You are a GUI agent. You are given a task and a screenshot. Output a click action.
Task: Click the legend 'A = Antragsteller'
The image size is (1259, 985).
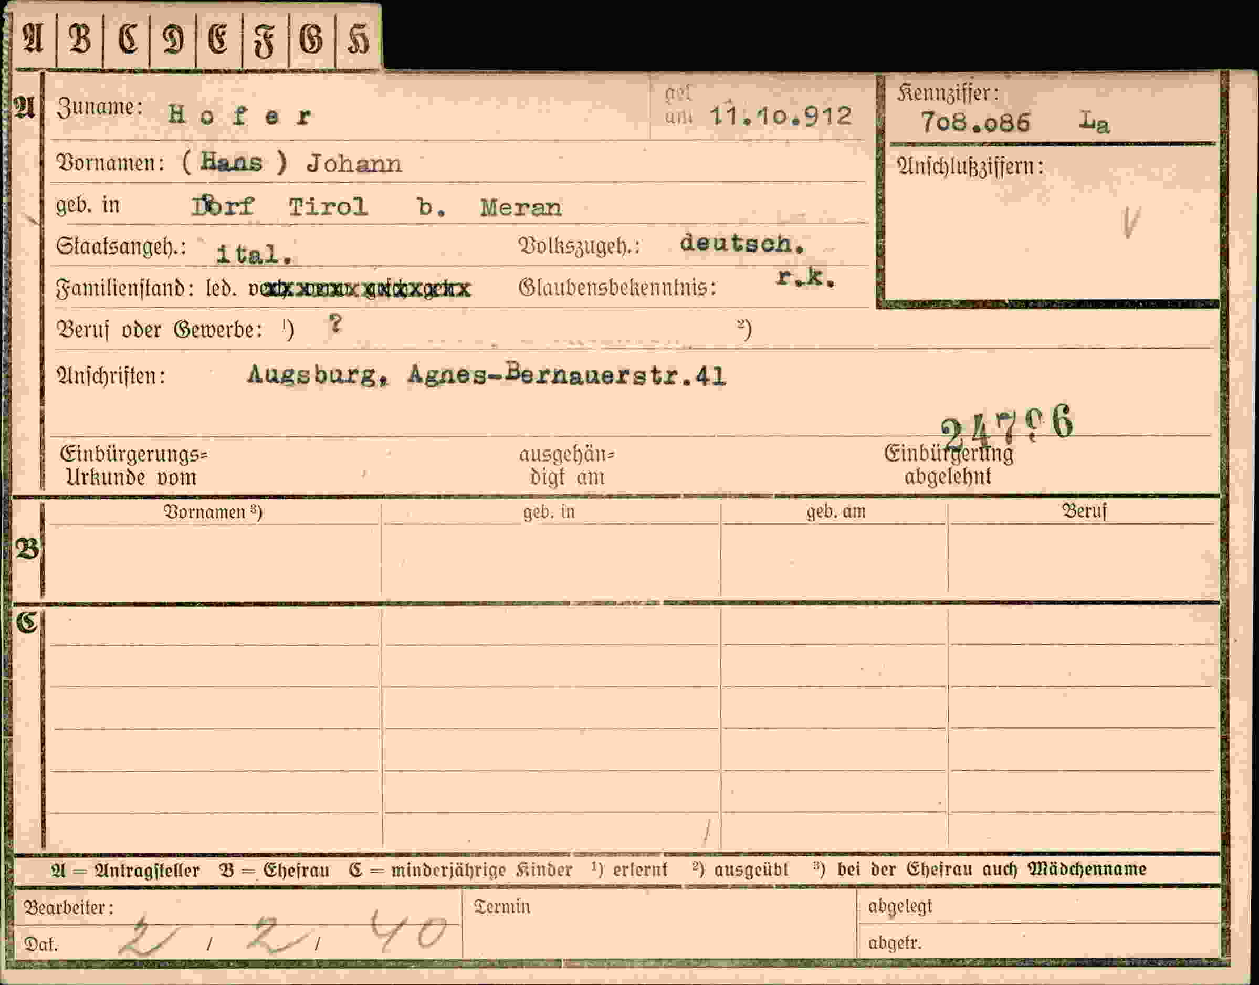click(x=125, y=870)
